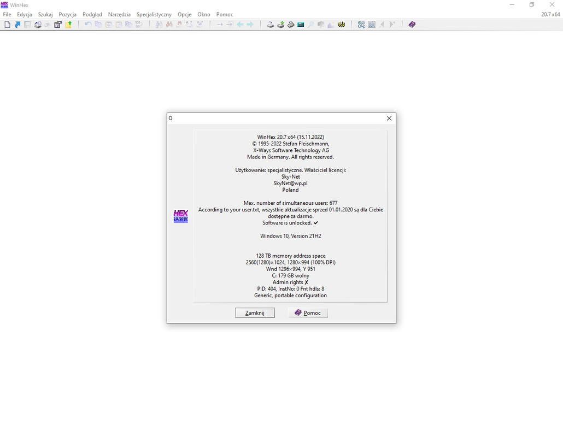Open a file via blue arrow icon
Viewport: 563px width, 437px height.
(x=17, y=25)
